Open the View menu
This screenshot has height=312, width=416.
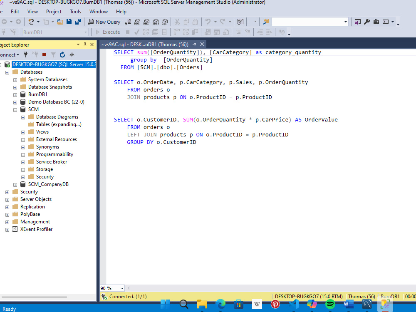pyautogui.click(x=32, y=12)
